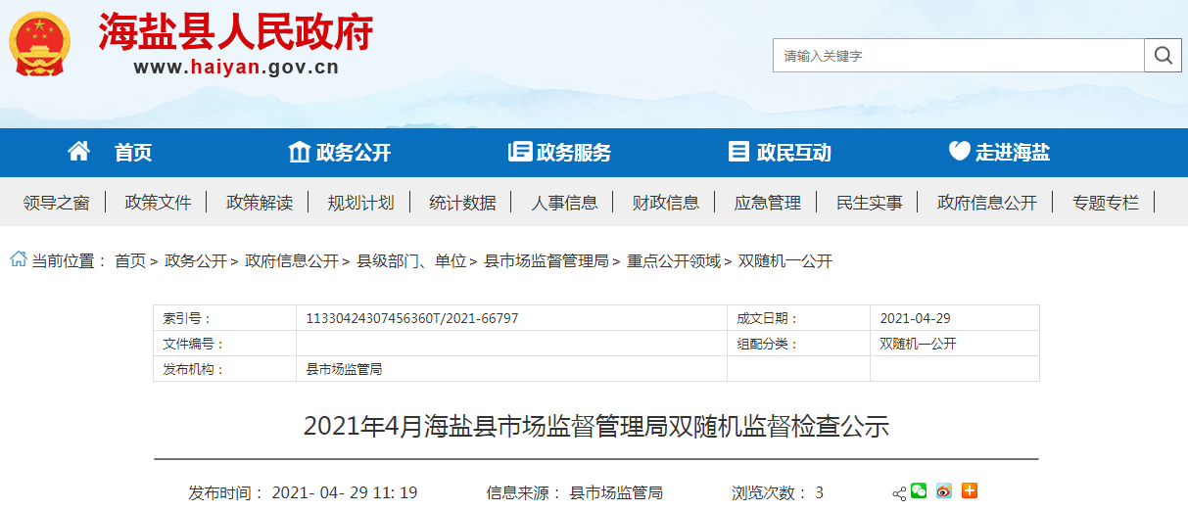Click the home icon in the blue navigation bar
1188x511 pixels.
(78, 152)
